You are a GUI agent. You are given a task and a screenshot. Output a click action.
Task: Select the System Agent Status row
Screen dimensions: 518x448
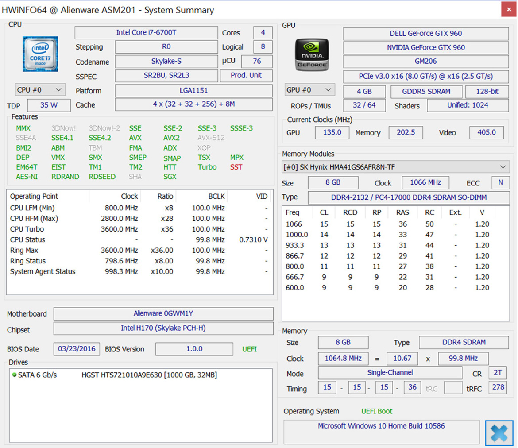tap(139, 271)
